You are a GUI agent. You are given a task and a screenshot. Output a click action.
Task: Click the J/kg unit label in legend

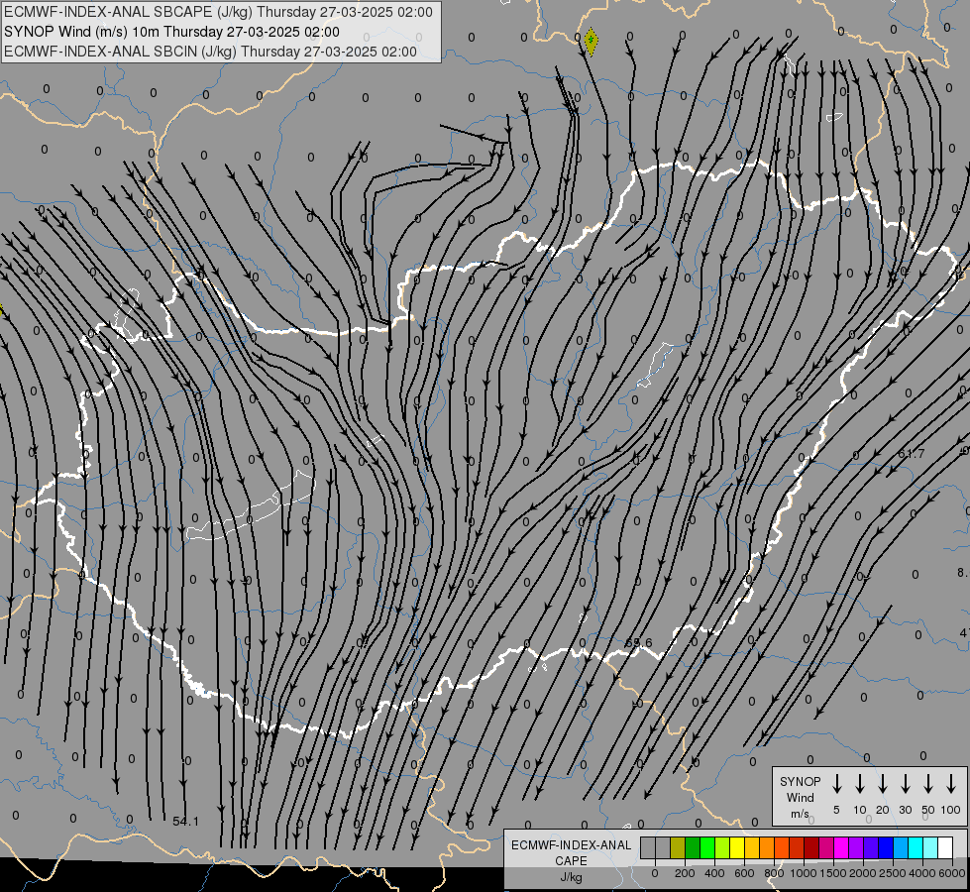click(571, 877)
